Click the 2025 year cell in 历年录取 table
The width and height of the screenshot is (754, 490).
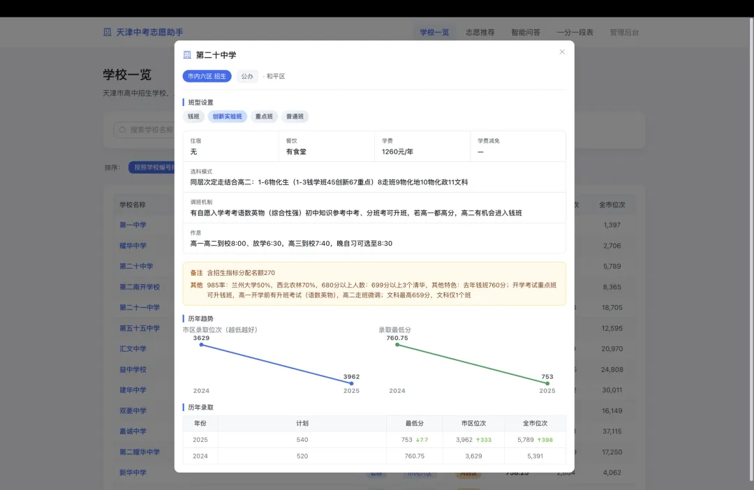click(200, 440)
